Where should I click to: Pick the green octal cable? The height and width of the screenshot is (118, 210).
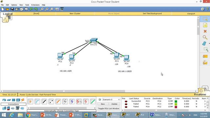click(93, 102)
